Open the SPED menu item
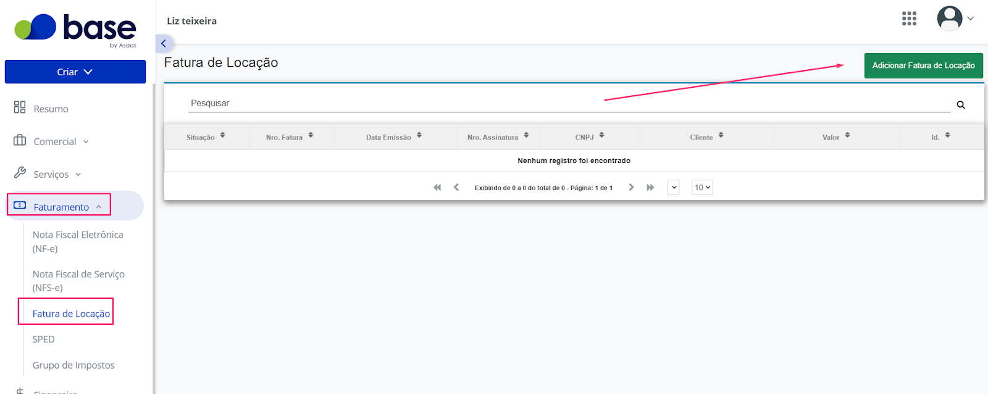 coord(43,339)
